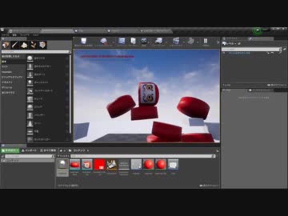This screenshot has width=288, height=216.
Task: Open the Marketplace toolbar icon
Action: 133,41
